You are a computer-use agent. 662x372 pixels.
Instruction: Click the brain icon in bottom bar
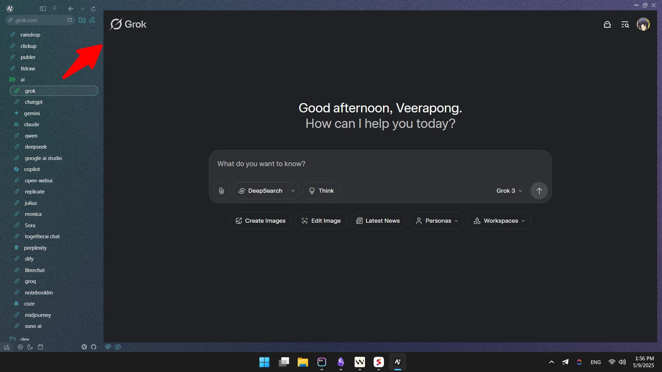click(x=108, y=347)
